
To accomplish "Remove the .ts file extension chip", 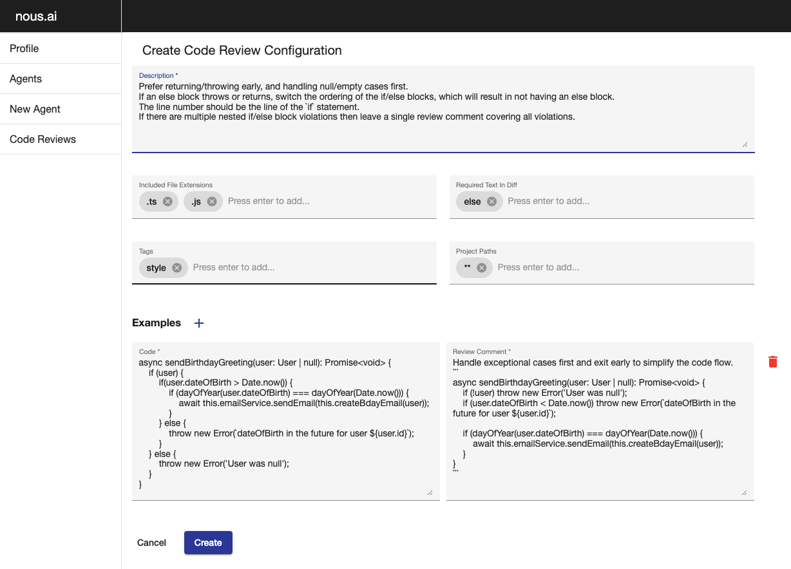I will tap(167, 201).
